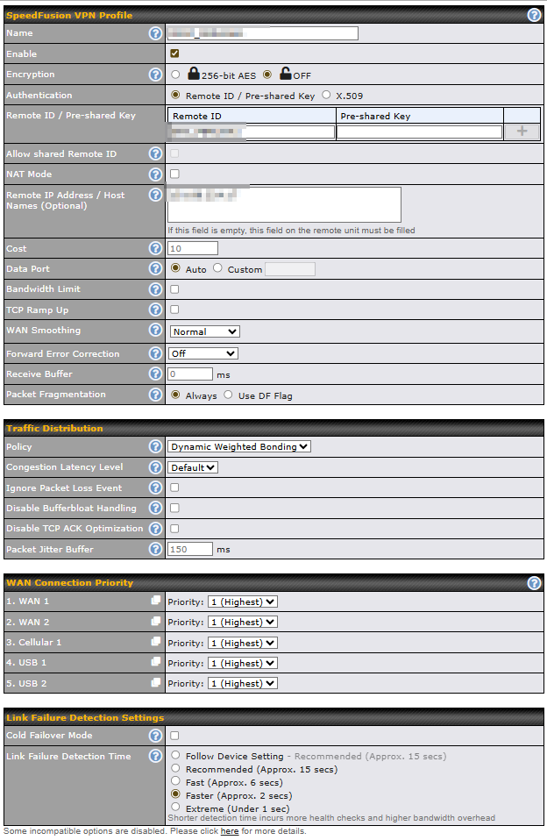Screen dimensions: 547x840
Task: Open help for Ignore Packet Loss Event
Action: tap(155, 488)
